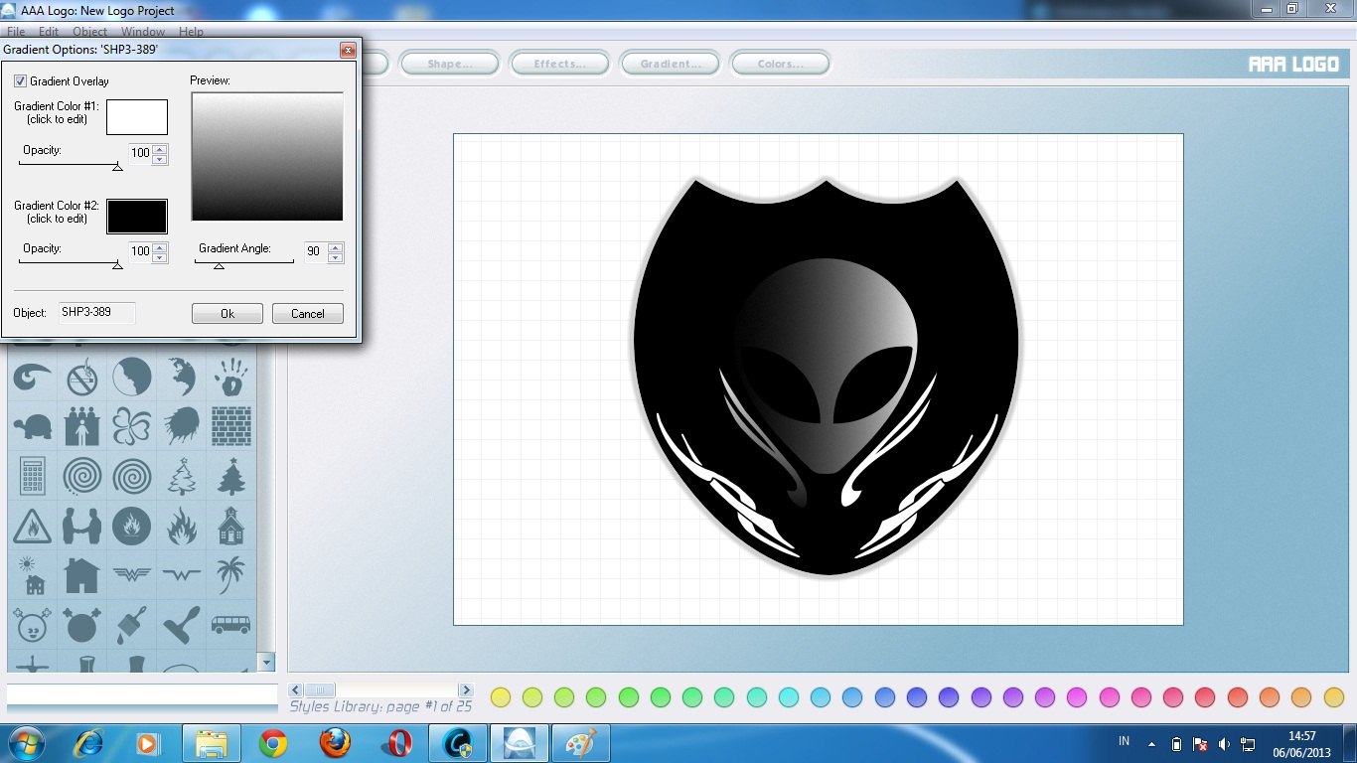Pick the four-petal flower shape

coord(131,427)
